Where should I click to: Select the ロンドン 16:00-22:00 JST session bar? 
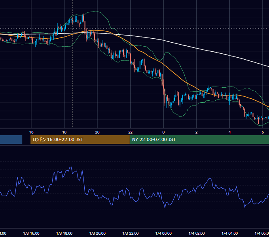coord(80,139)
